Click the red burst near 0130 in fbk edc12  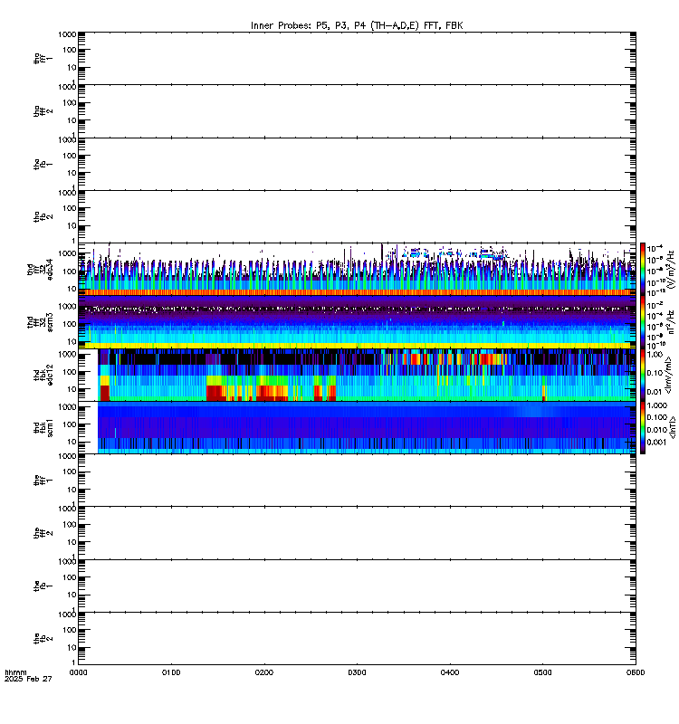[x=215, y=393]
